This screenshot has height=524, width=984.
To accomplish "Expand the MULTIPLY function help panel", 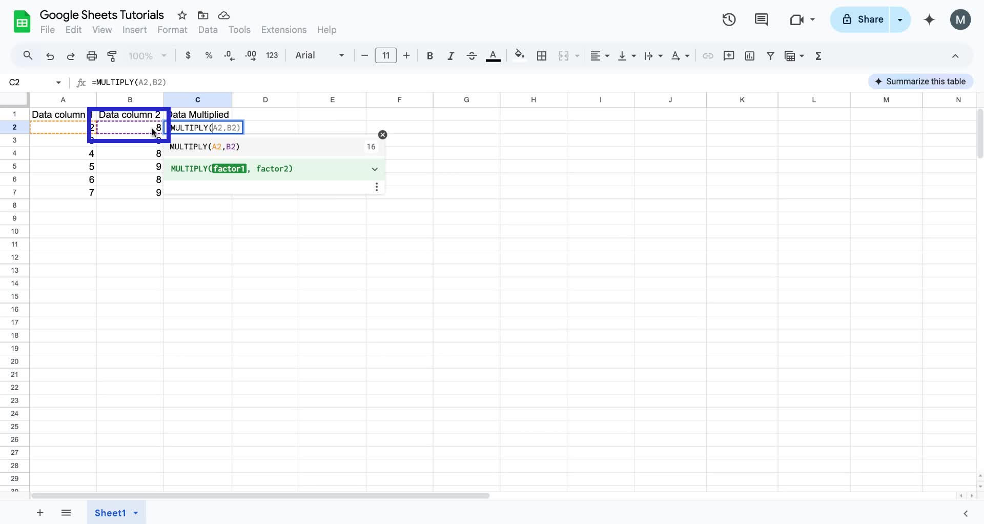I will [374, 169].
